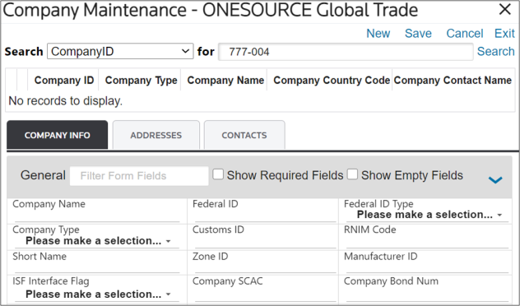Screen dimensions: 520x306
Task: Click the Save link
Action: click(418, 34)
